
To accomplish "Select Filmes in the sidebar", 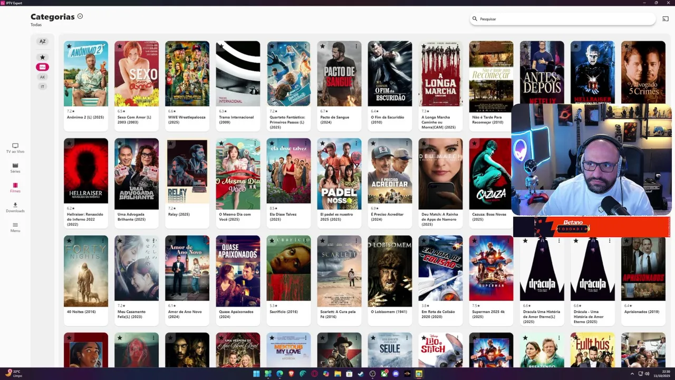I will (x=15, y=187).
